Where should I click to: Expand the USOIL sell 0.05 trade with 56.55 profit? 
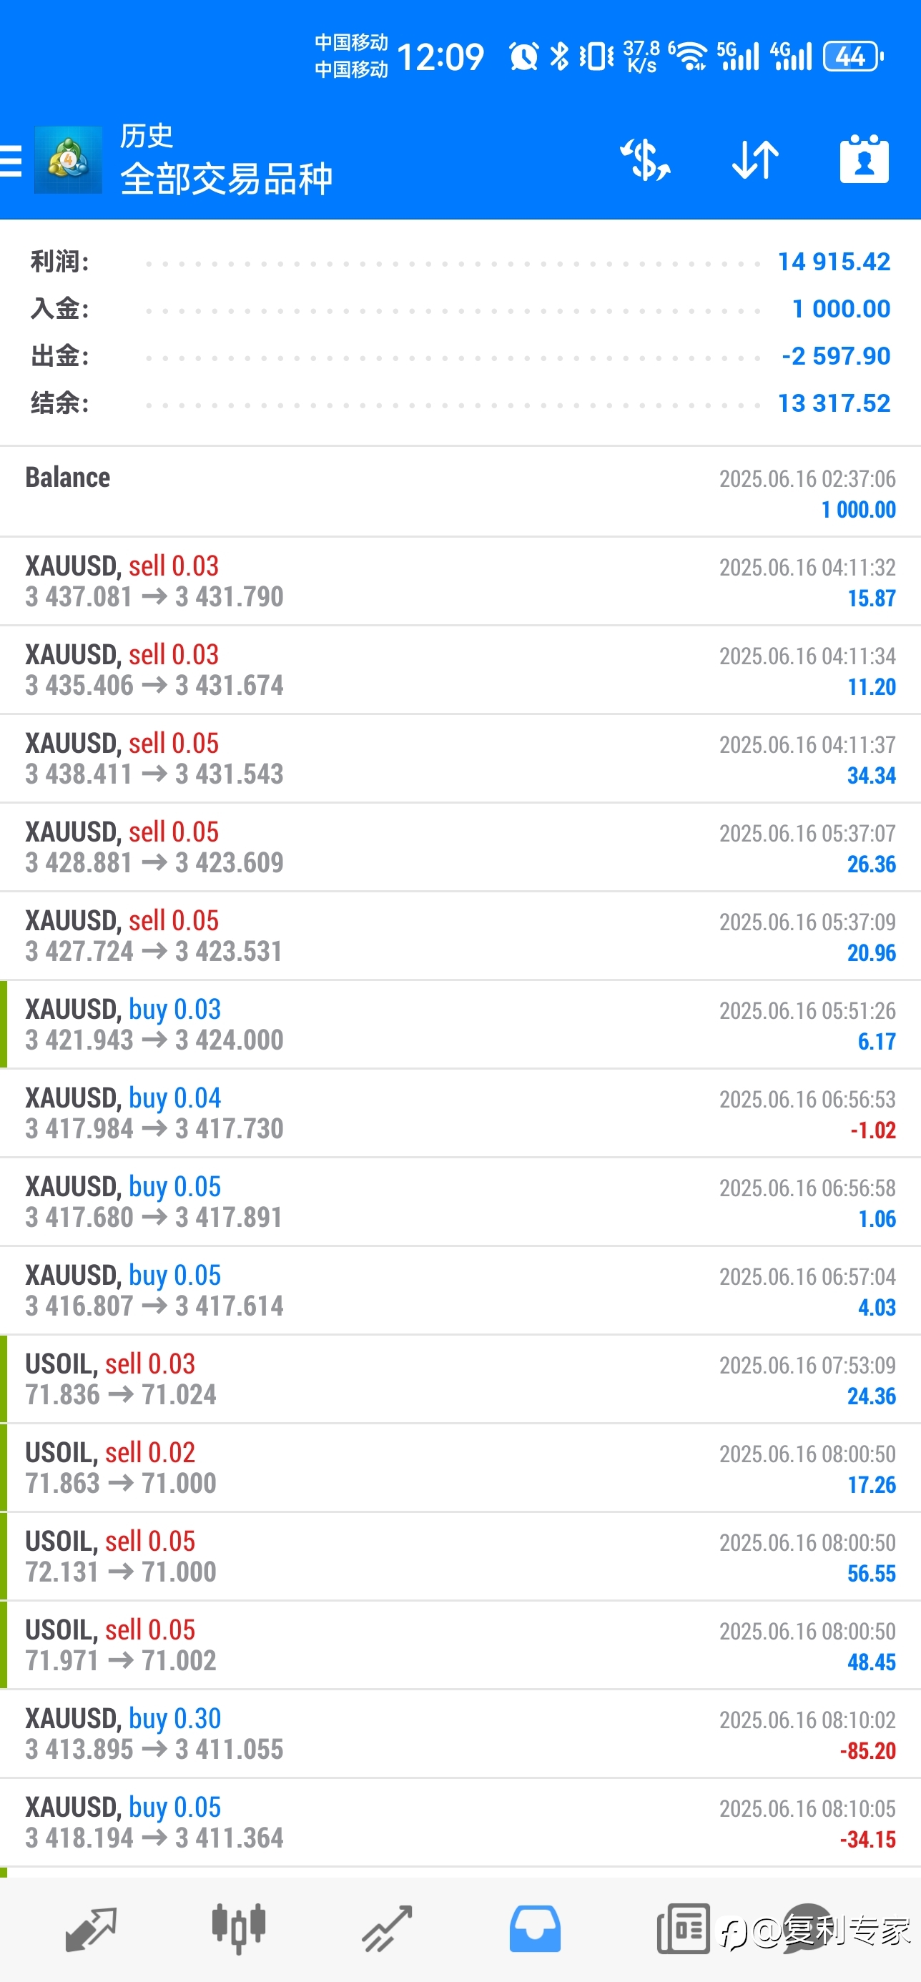pyautogui.click(x=460, y=1557)
